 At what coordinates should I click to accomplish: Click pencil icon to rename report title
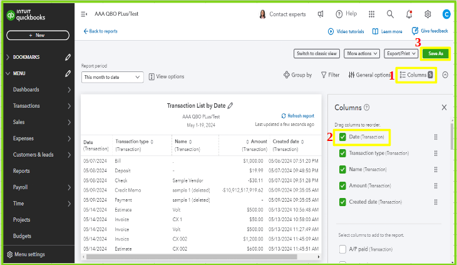[x=230, y=106]
